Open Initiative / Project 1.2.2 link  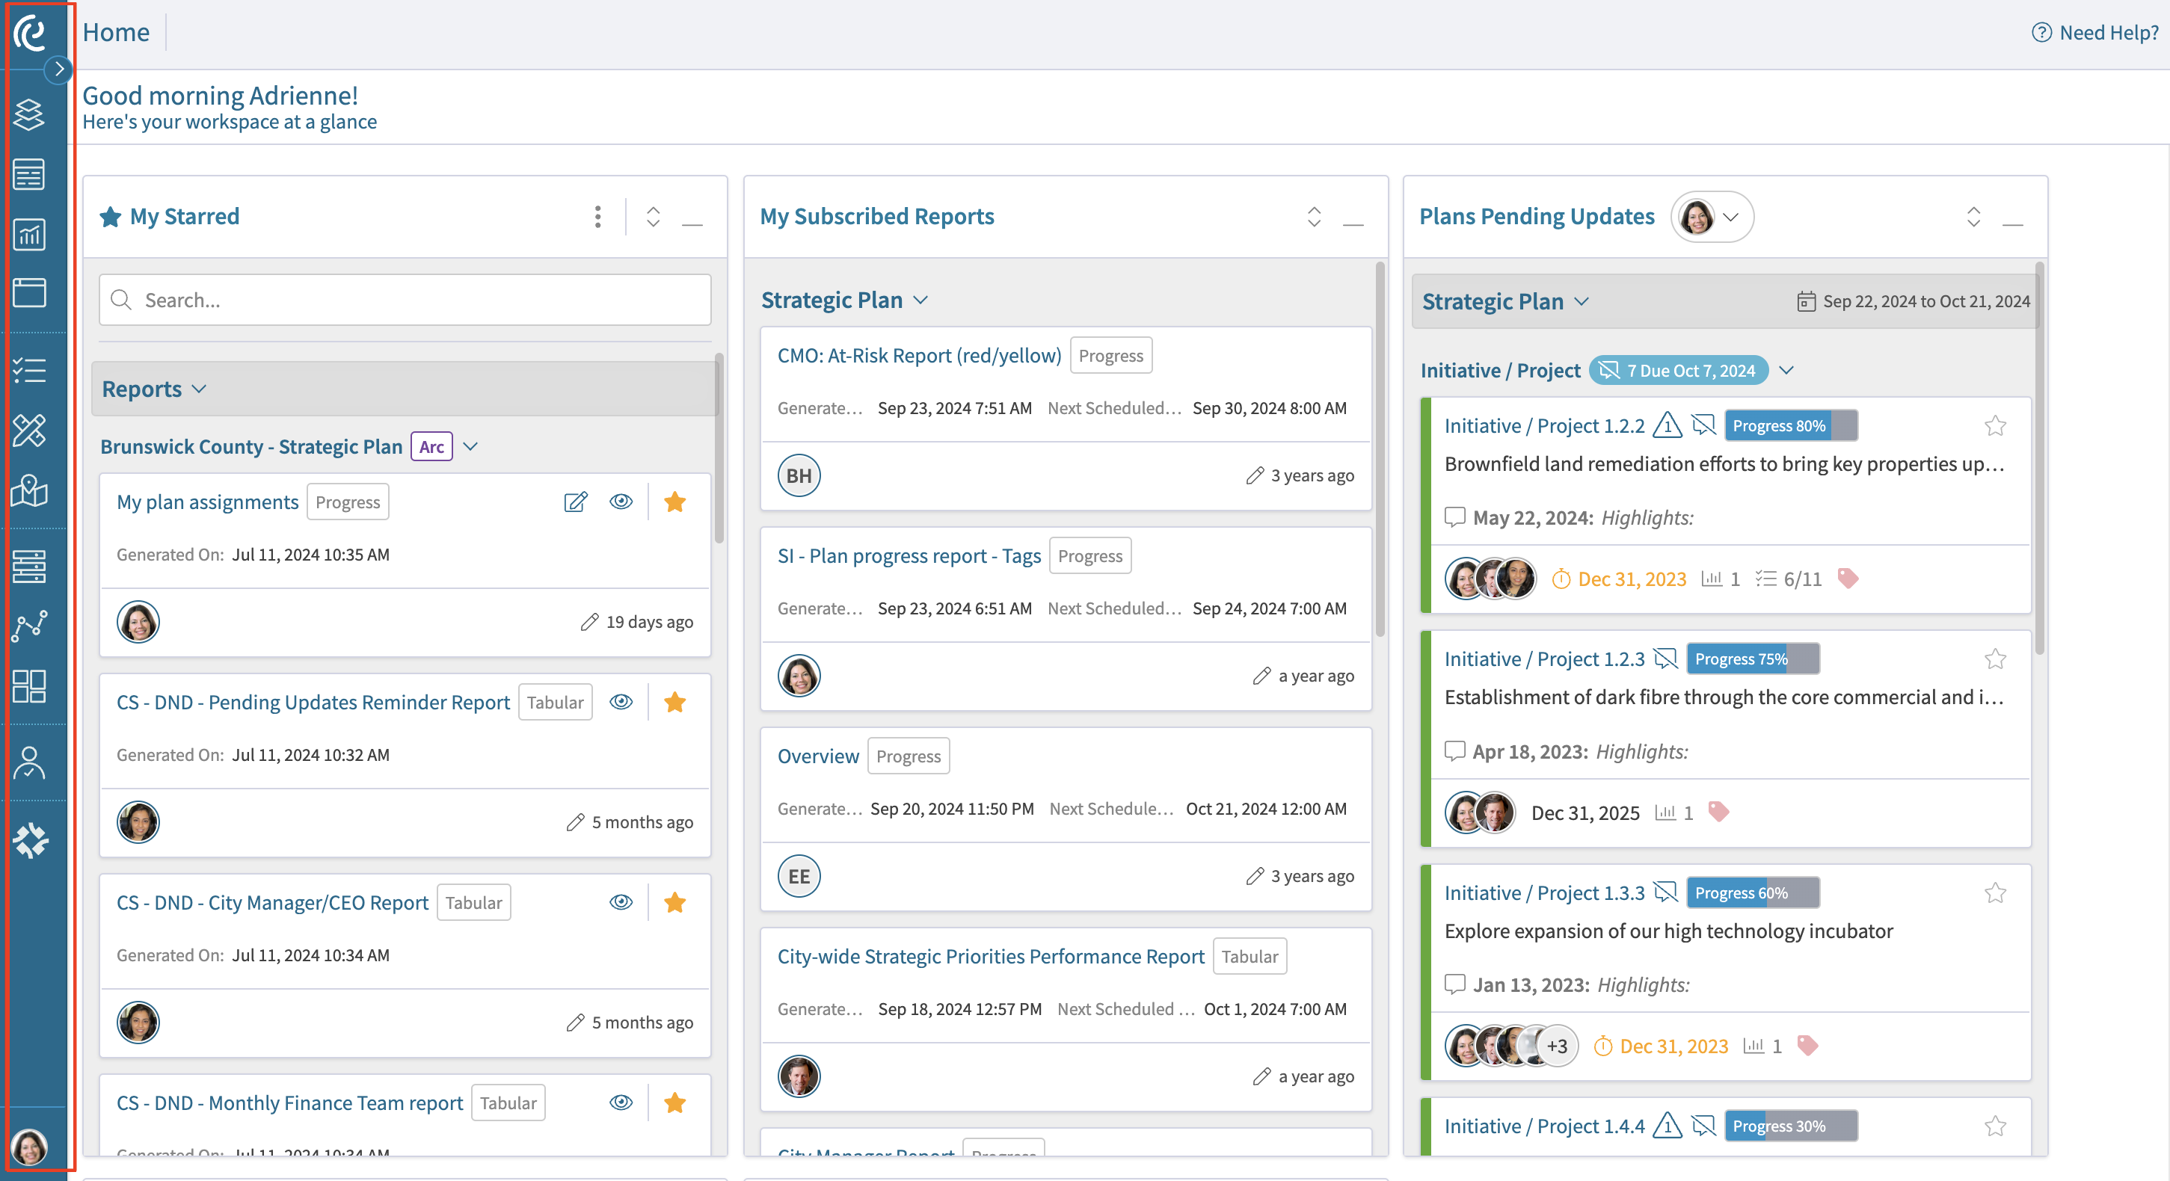[1544, 426]
